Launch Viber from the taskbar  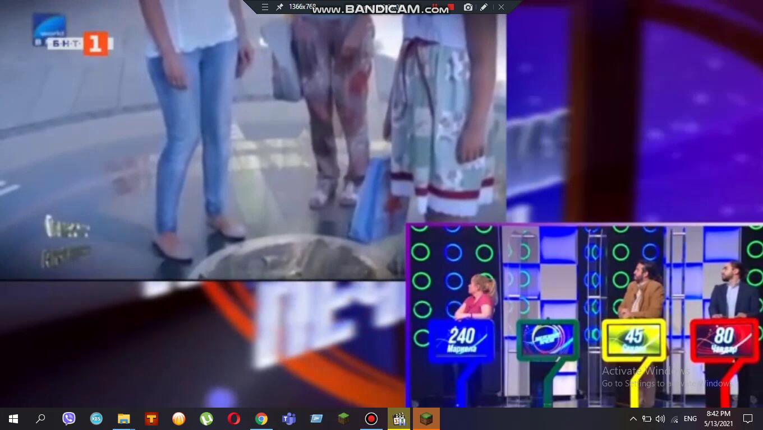68,419
